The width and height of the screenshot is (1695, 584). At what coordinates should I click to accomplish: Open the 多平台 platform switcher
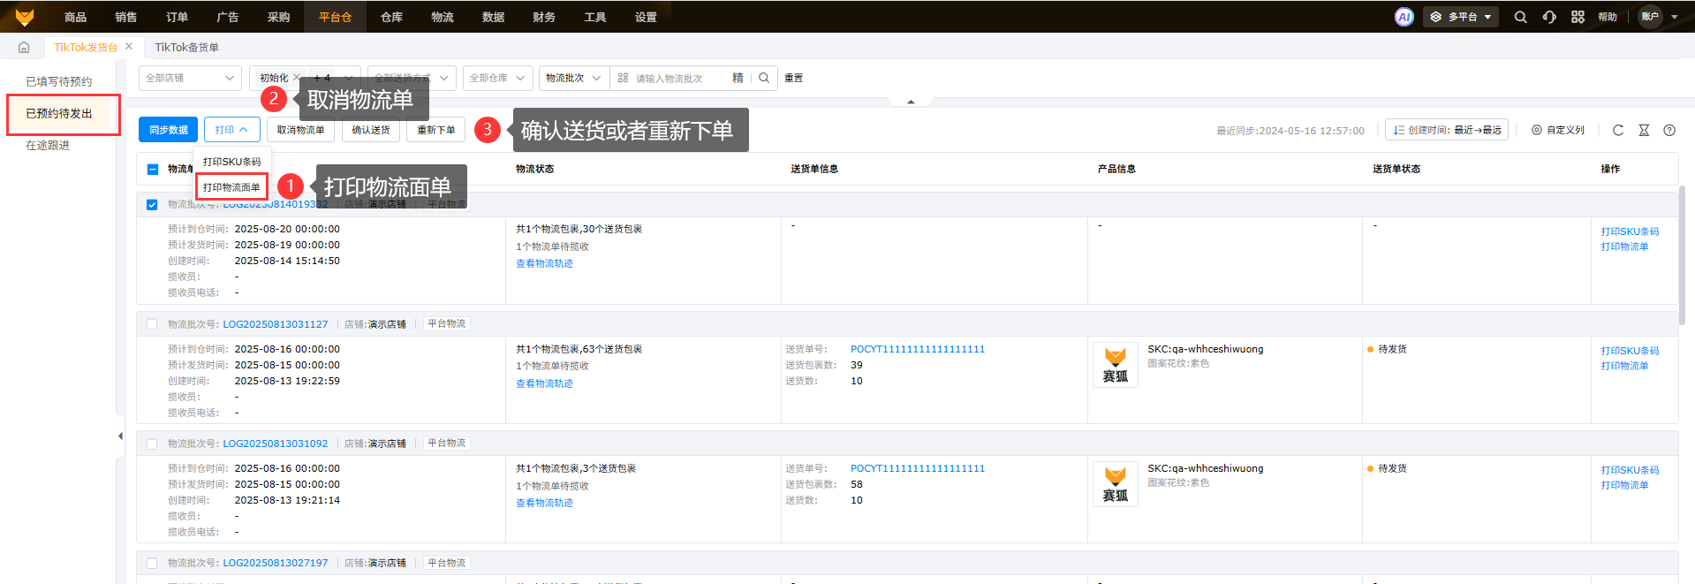point(1461,17)
